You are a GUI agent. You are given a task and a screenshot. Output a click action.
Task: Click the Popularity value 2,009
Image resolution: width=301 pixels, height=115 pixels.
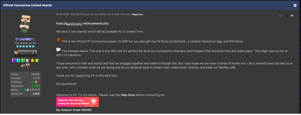point(36,86)
